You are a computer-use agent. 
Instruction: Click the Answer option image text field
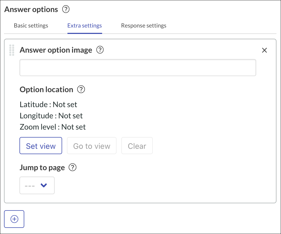click(138, 67)
